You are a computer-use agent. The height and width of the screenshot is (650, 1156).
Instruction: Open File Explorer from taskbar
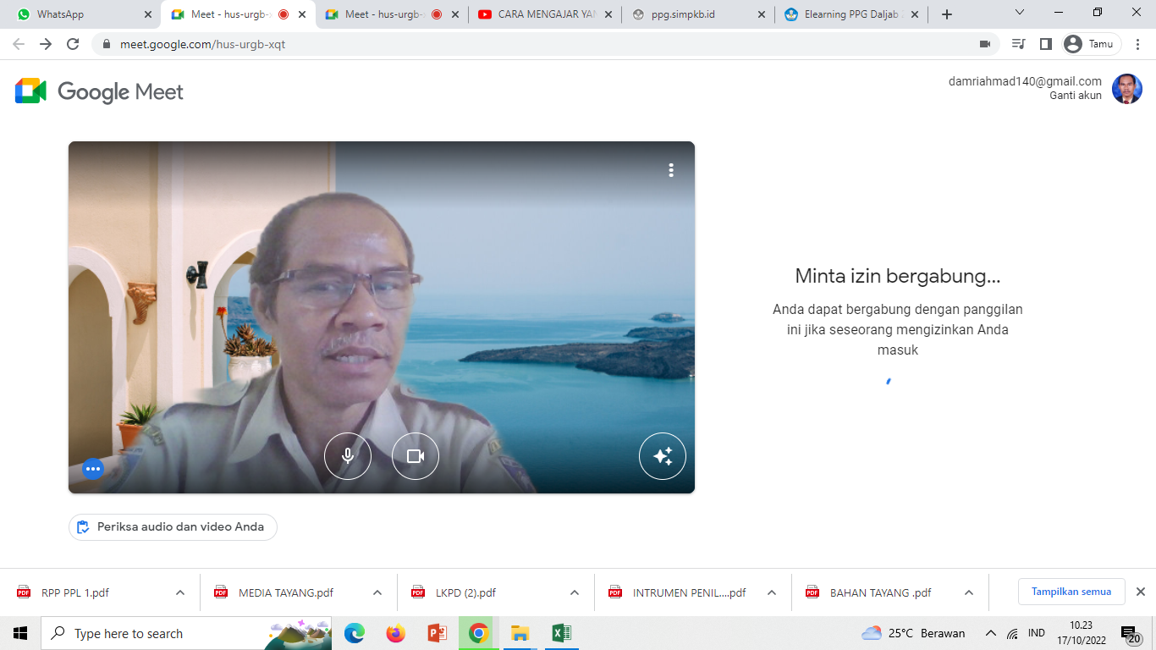pyautogui.click(x=520, y=633)
